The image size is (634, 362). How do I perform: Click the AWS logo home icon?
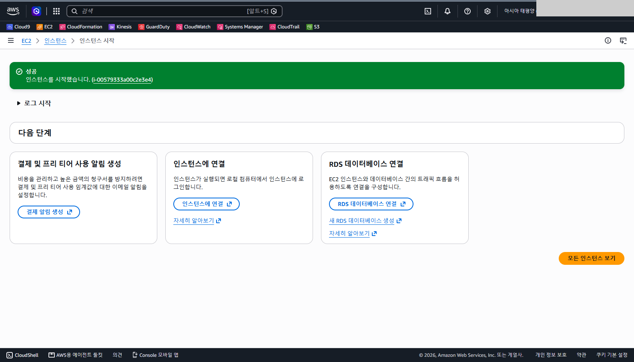coord(13,11)
